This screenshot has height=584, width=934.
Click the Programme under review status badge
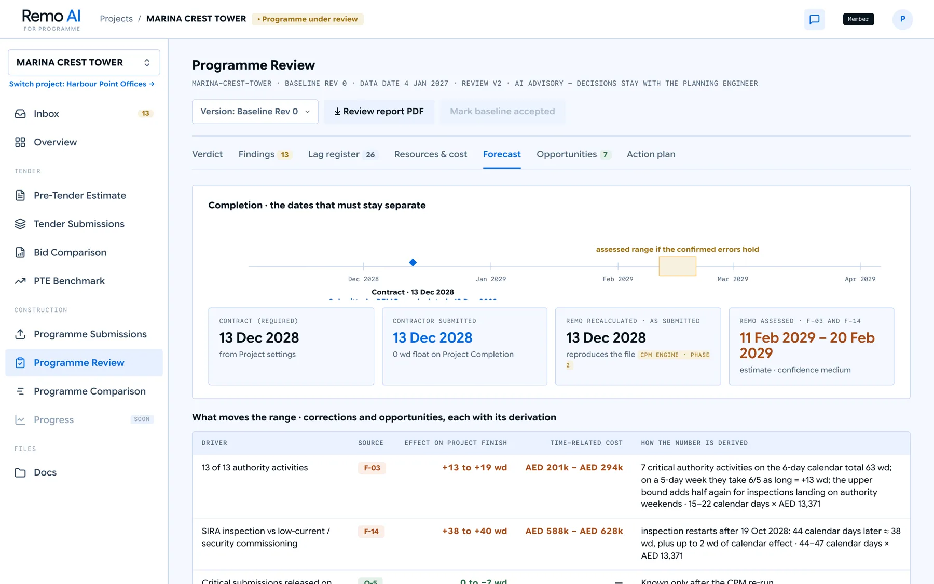308,19
